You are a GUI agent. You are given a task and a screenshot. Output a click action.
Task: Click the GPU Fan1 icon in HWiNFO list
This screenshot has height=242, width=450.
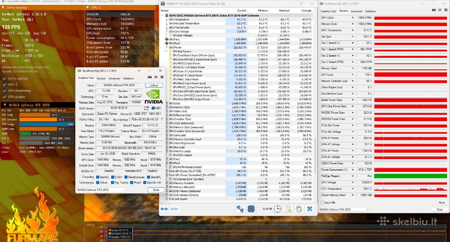click(x=167, y=39)
